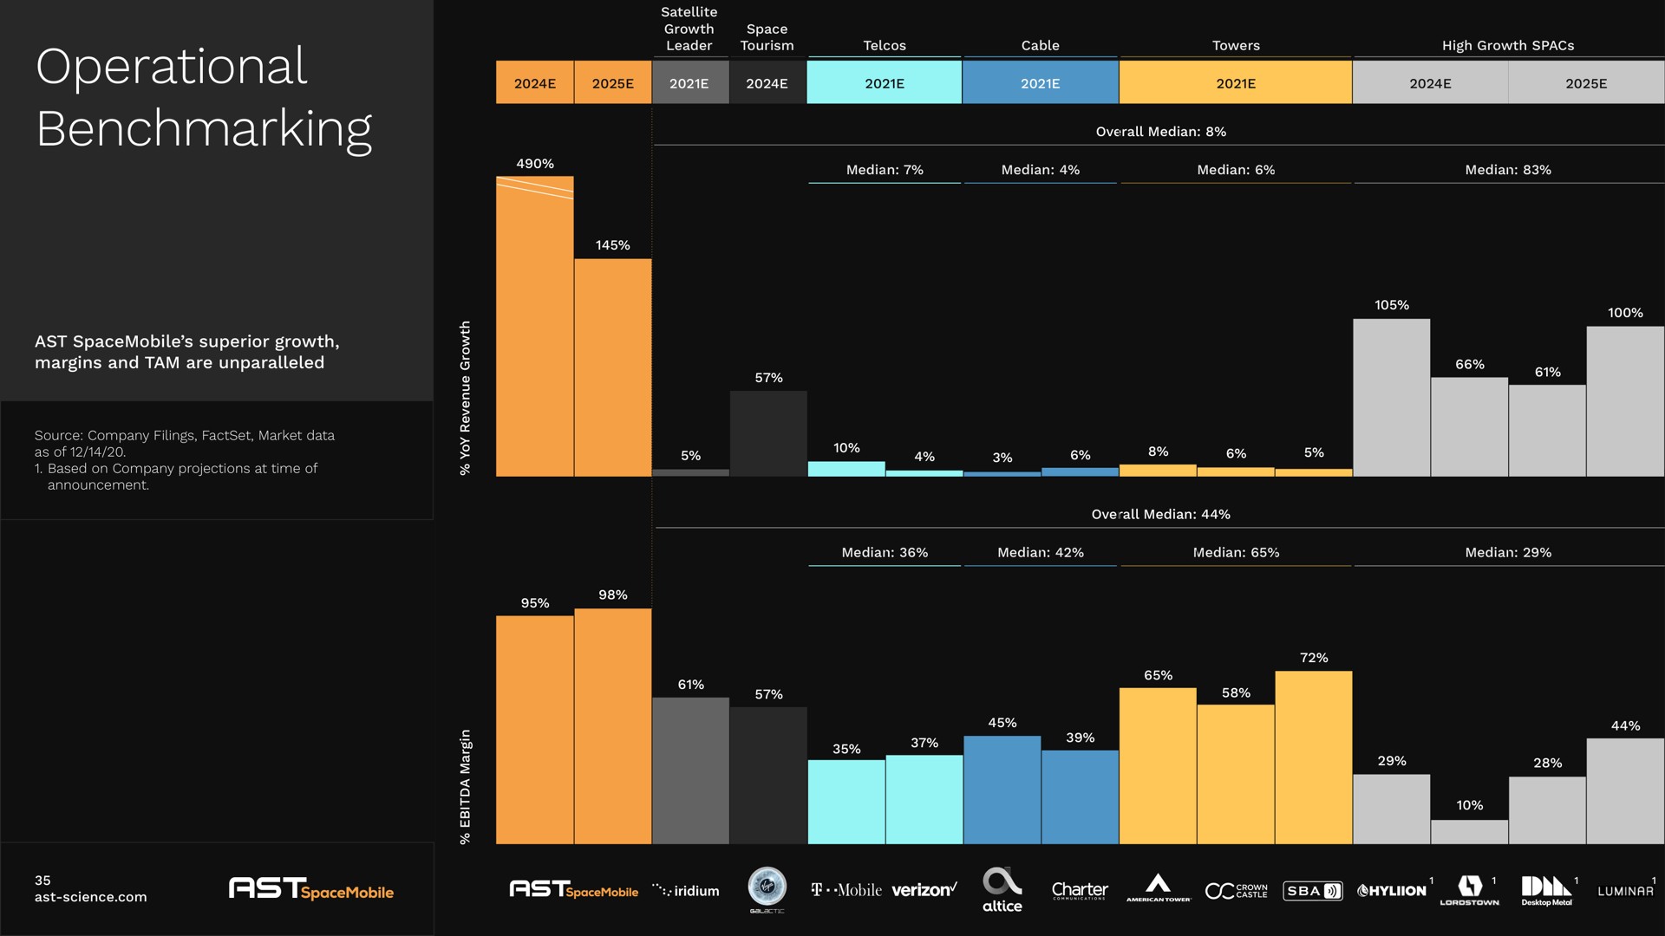Viewport: 1665px width, 936px height.
Task: Open the ast-science.com link
Action: [91, 897]
